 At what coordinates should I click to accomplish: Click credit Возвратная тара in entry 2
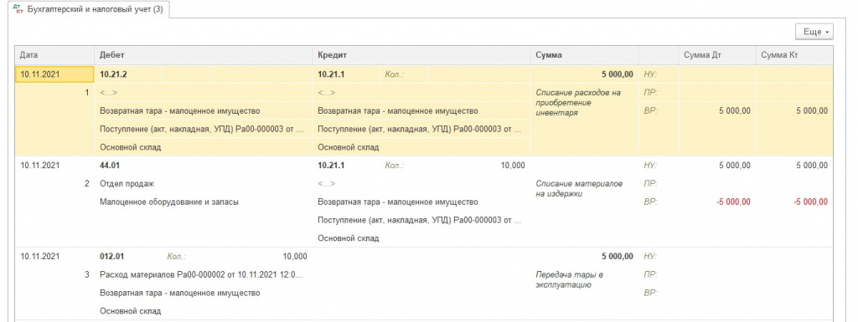click(x=397, y=202)
